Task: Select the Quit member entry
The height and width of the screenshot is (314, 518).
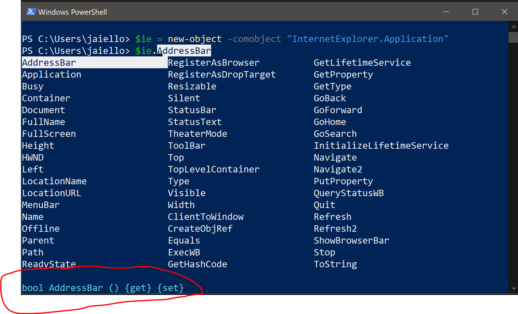Action: 324,205
